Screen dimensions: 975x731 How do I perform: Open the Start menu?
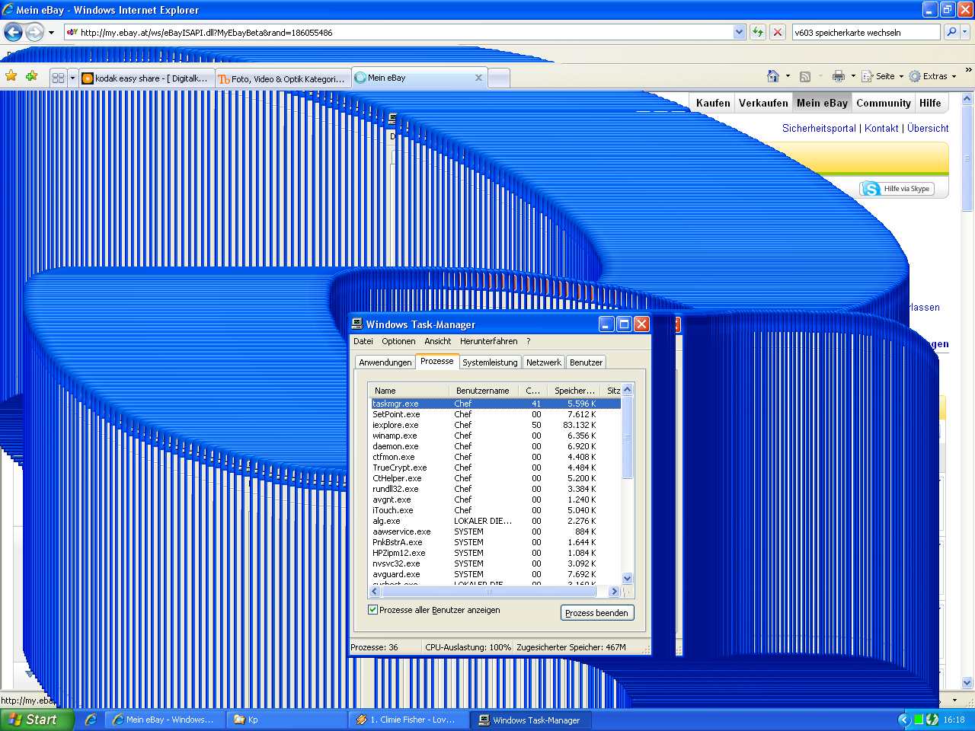coord(37,720)
